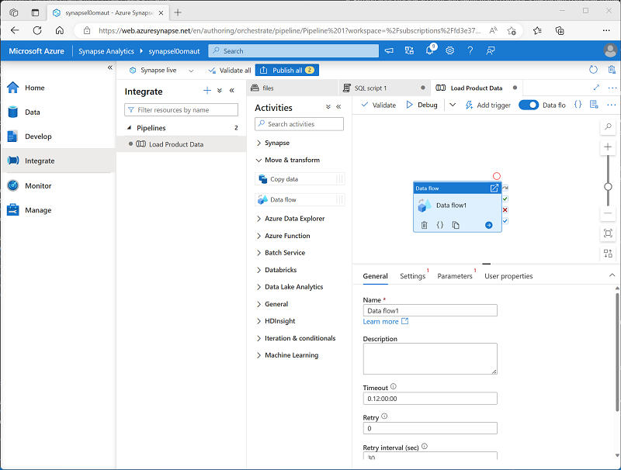
Task: Collapse the left navigation sidebar
Action: (110, 67)
